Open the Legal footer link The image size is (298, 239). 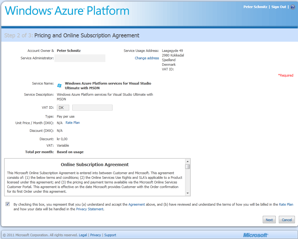tap(83, 235)
